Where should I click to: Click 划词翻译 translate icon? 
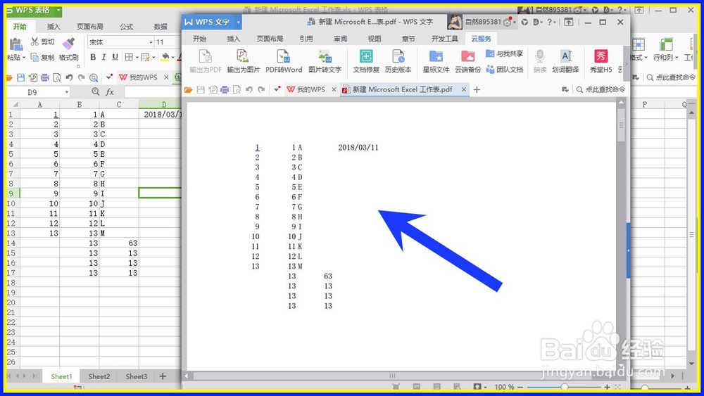click(x=566, y=56)
